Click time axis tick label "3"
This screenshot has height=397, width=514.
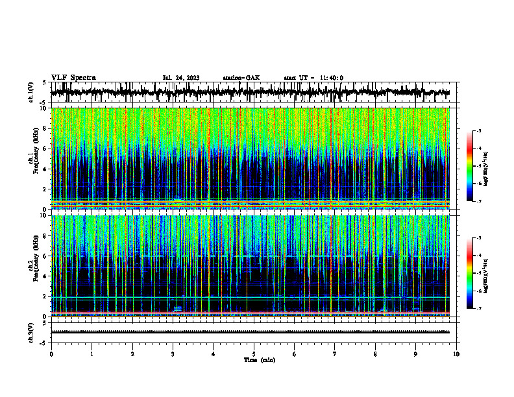[173, 354]
